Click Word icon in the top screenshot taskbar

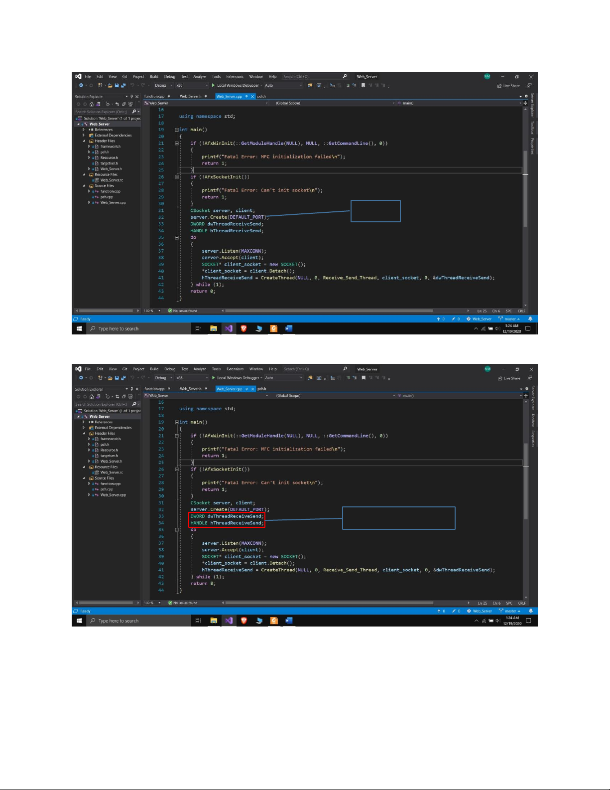coord(288,328)
